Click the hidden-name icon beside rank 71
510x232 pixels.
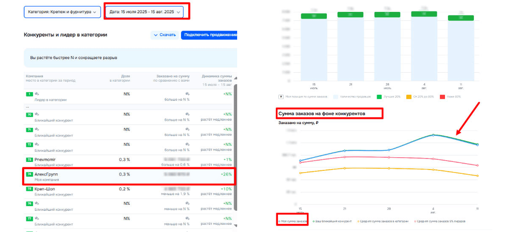pyautogui.click(x=37, y=130)
